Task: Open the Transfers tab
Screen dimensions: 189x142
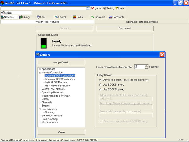Action: pos(100,17)
